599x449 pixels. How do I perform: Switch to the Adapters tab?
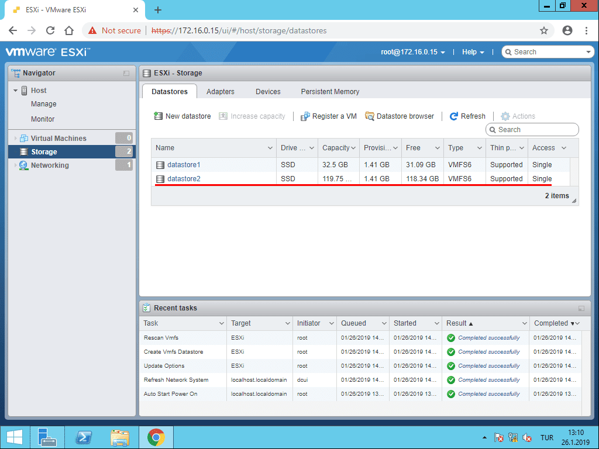click(221, 92)
